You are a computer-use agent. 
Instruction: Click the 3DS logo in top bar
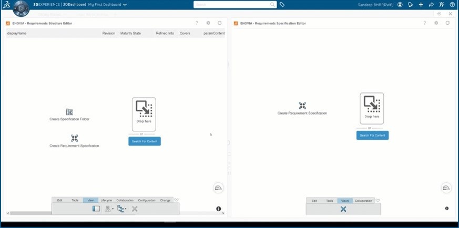pos(6,5)
